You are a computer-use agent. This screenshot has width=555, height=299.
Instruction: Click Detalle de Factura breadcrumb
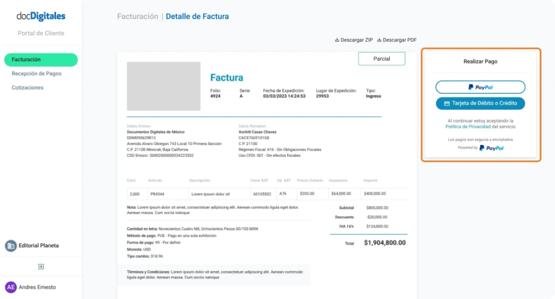tap(197, 17)
